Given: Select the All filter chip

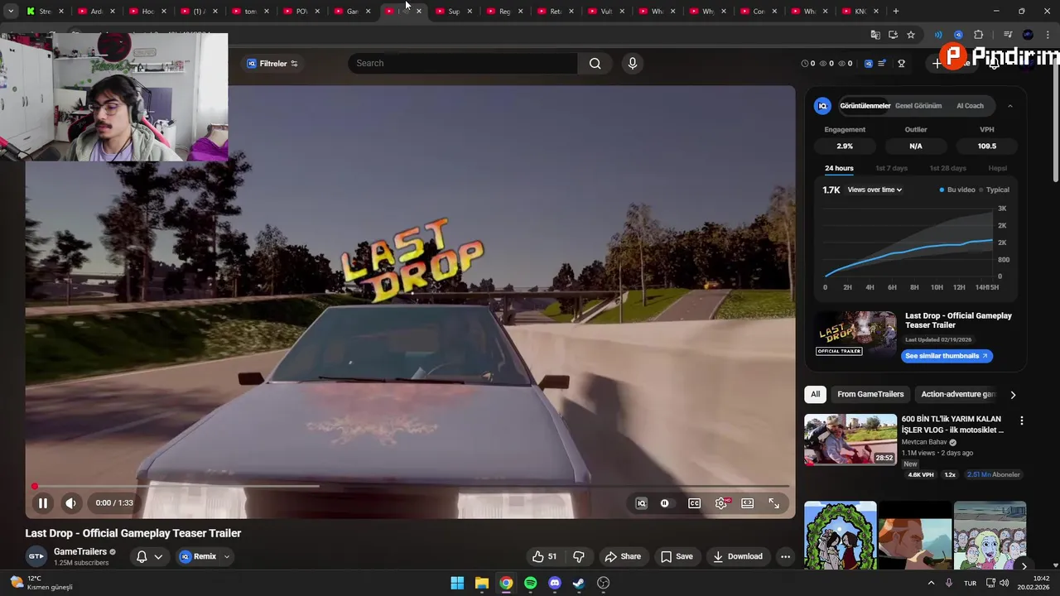Looking at the screenshot, I should 816,394.
